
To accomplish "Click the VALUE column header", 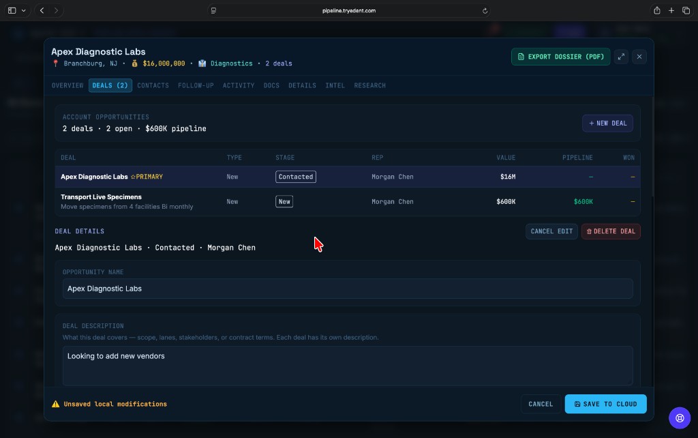I will click(x=506, y=158).
